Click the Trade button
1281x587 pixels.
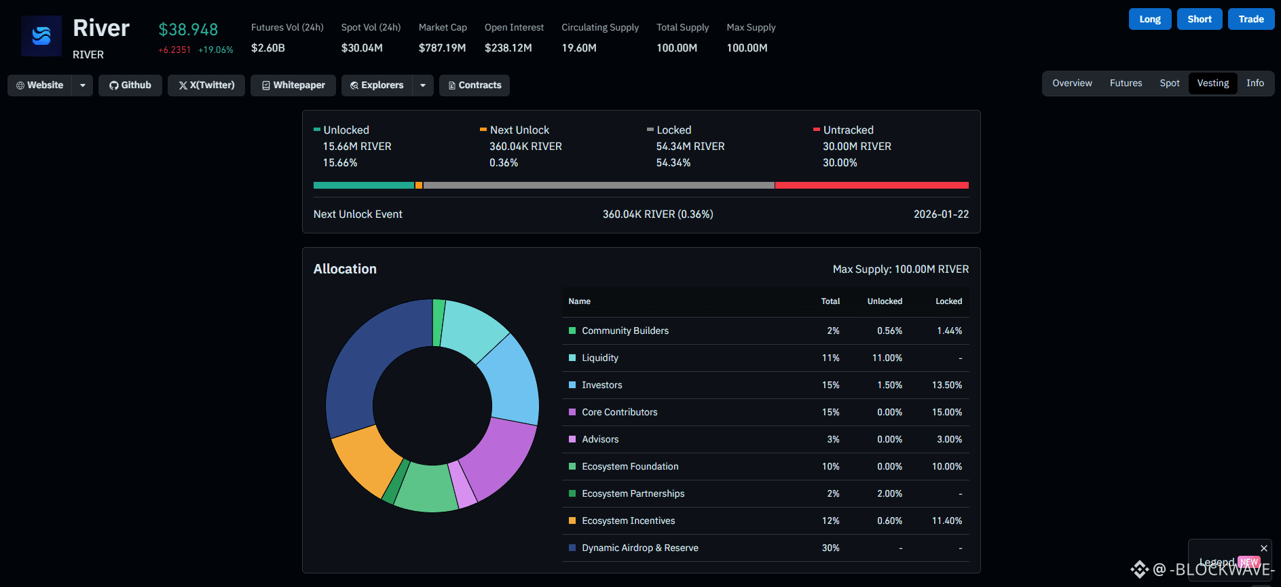tap(1251, 19)
